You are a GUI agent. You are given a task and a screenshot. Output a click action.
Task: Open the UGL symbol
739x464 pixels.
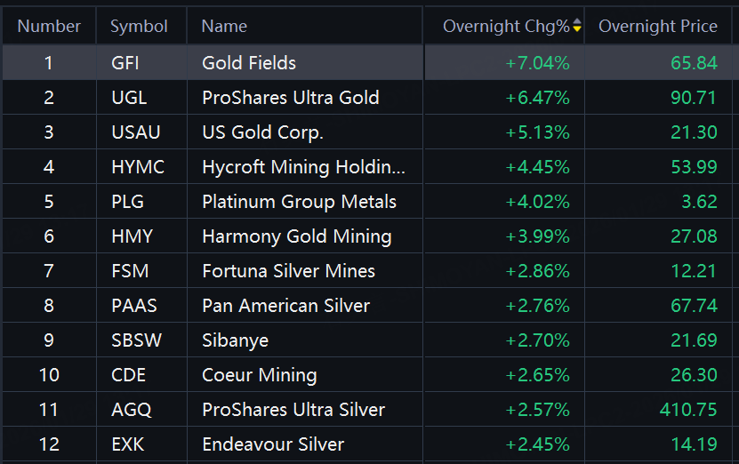130,98
